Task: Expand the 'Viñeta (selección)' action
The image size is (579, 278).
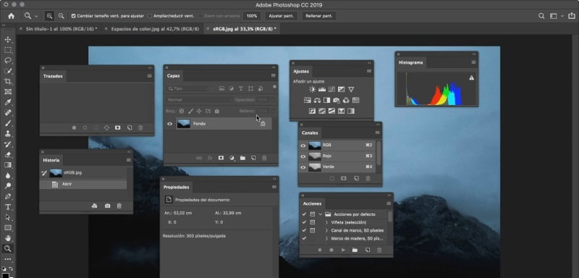Action: tap(326, 222)
